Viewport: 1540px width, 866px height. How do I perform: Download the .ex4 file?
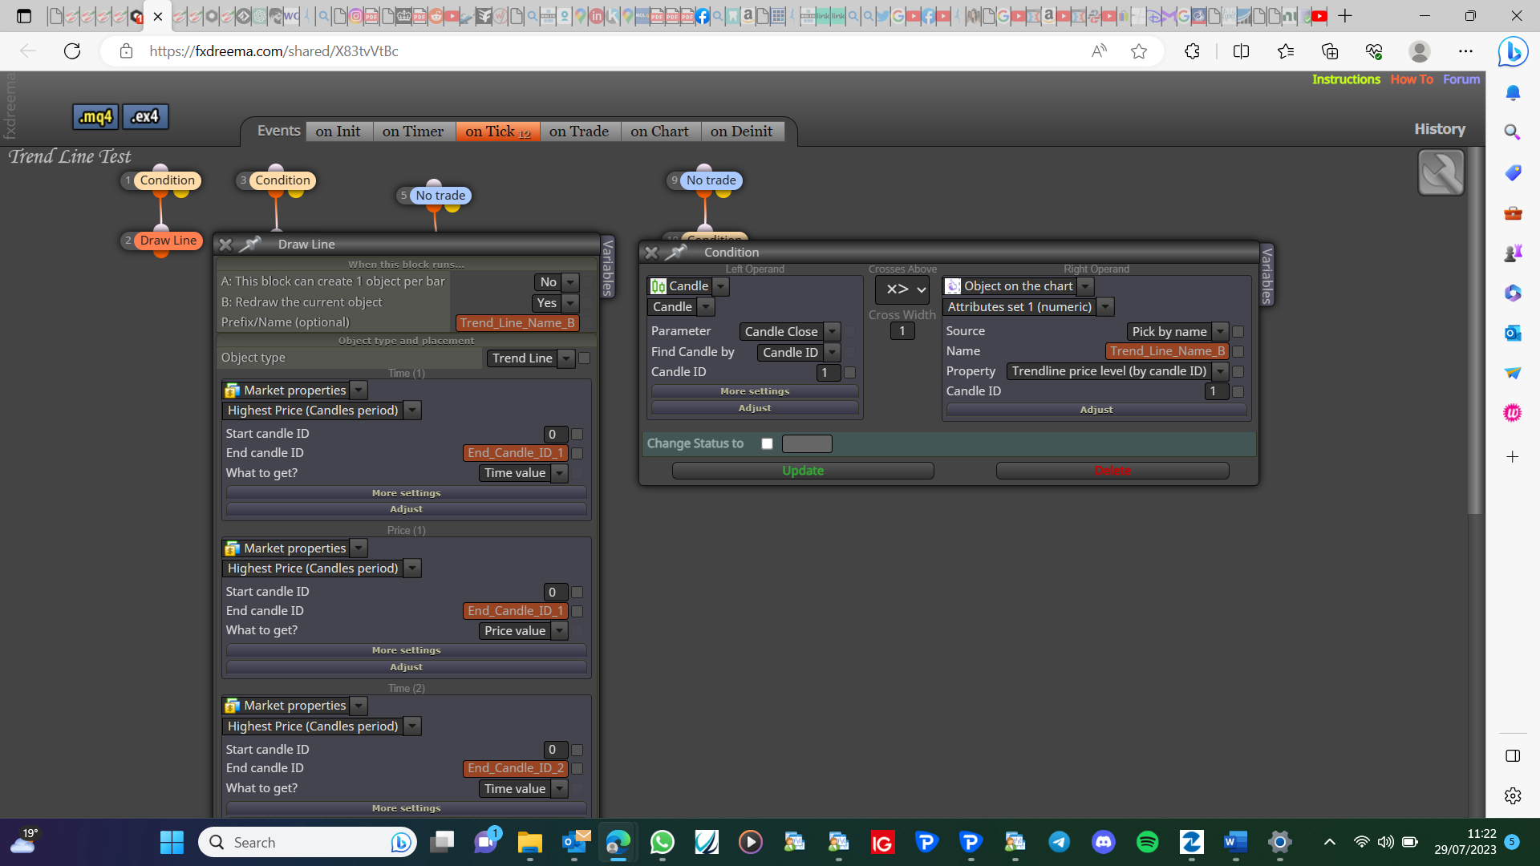(145, 117)
